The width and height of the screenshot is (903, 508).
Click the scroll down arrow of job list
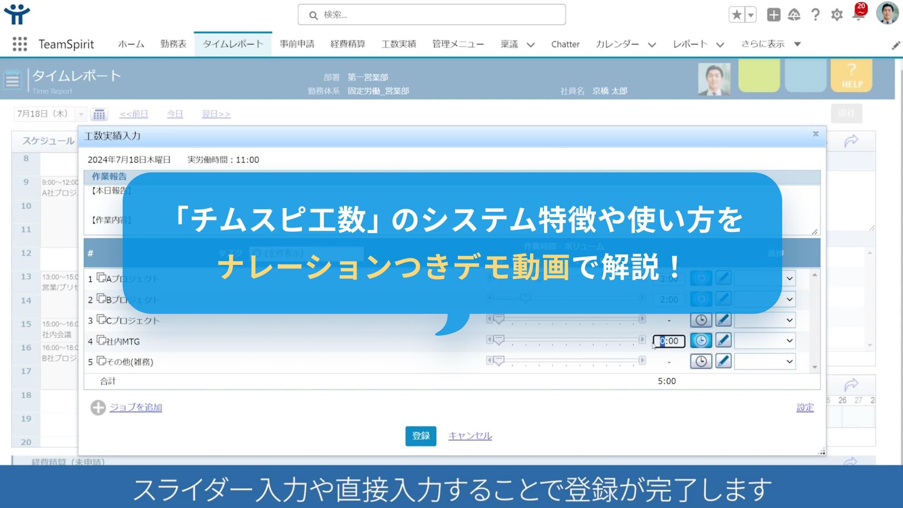tap(815, 367)
